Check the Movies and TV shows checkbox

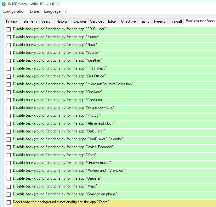[9, 171]
